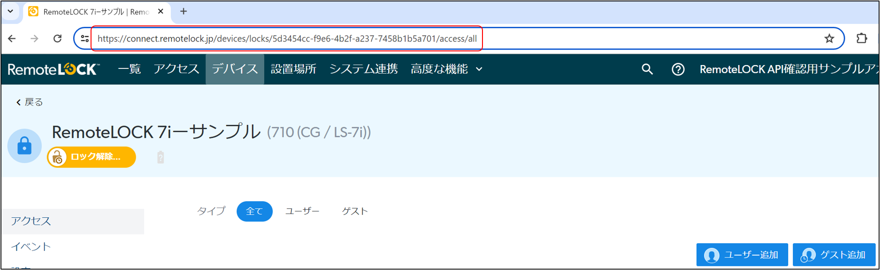
Task: Select the 全て type filter
Action: 255,211
